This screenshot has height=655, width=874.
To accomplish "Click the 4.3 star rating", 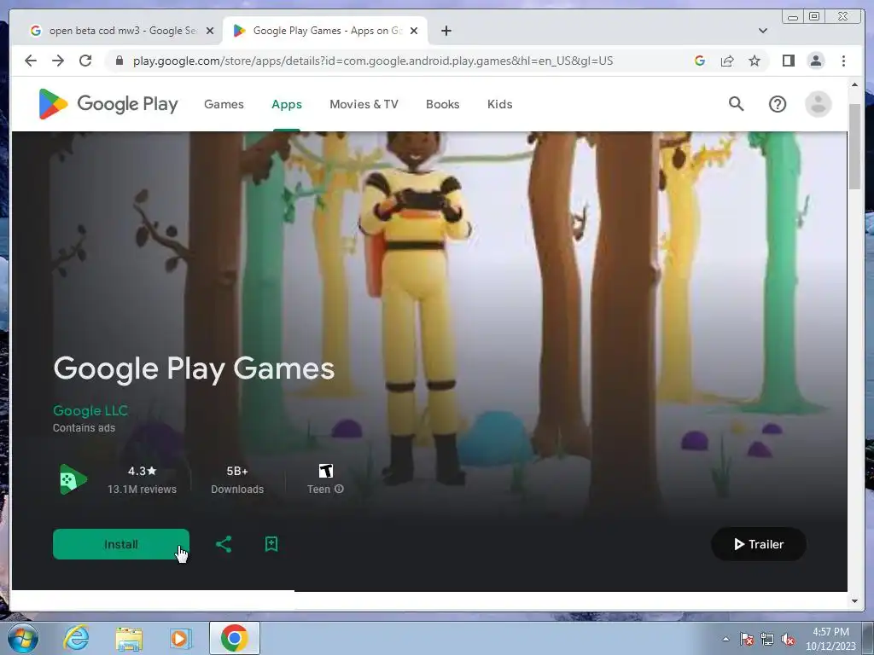I will (143, 471).
